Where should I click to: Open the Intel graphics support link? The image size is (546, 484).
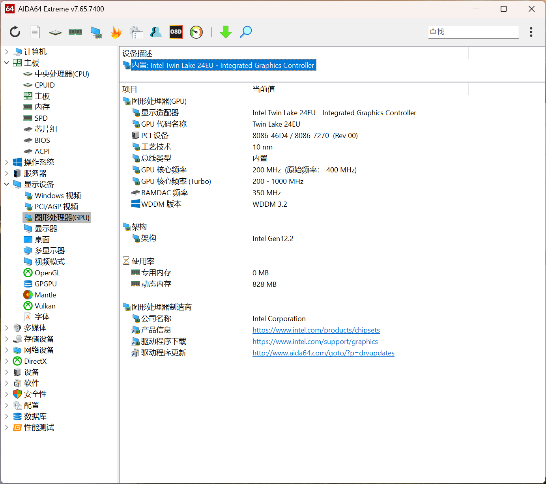(x=315, y=342)
